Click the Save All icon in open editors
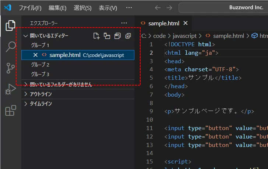Viewport: 268px width, 169px height. click(x=117, y=36)
